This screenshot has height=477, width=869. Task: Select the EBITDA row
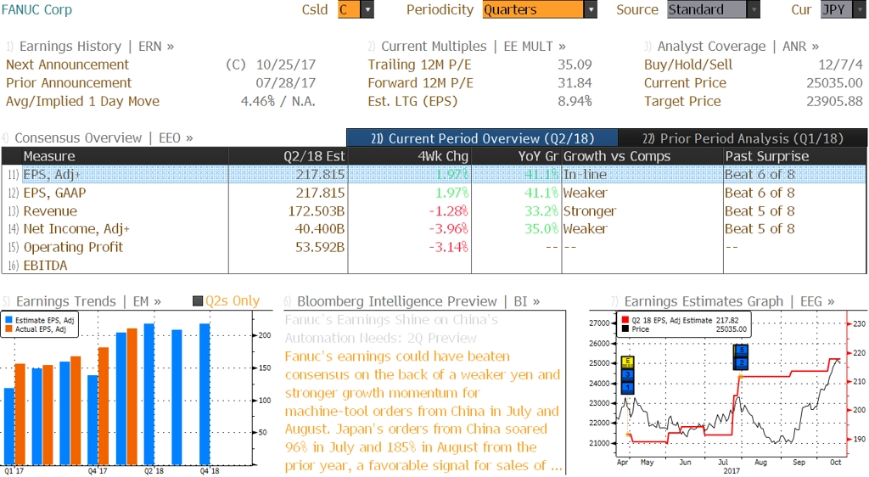434,266
